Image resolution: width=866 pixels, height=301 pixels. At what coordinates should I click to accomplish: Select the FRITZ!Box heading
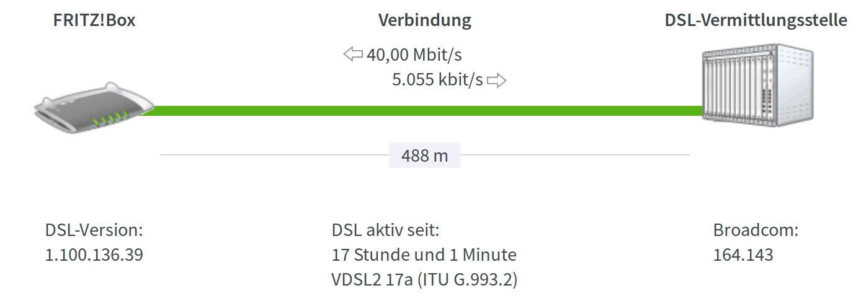point(94,20)
